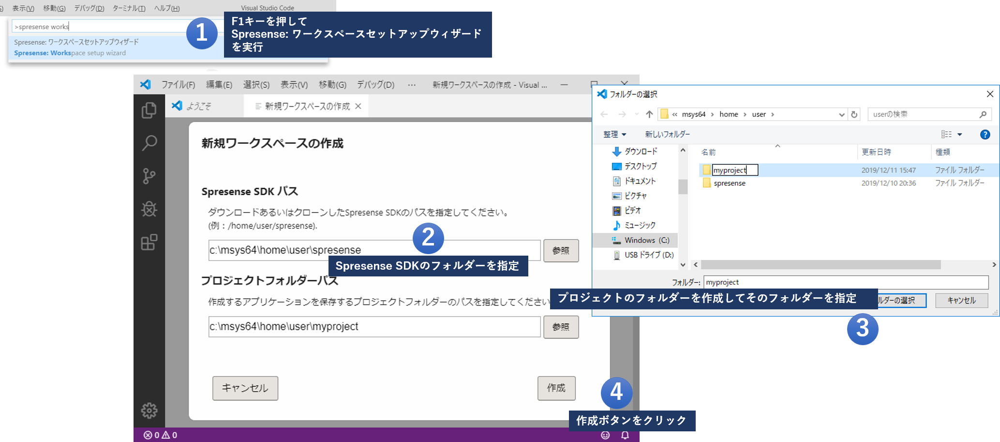
Task: Select ダウンロード in navigation pane
Action: point(635,152)
